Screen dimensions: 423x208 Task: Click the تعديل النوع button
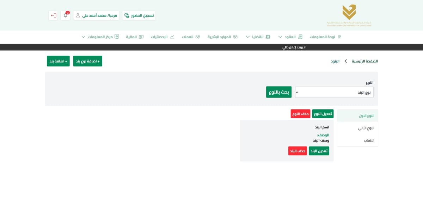(323, 114)
